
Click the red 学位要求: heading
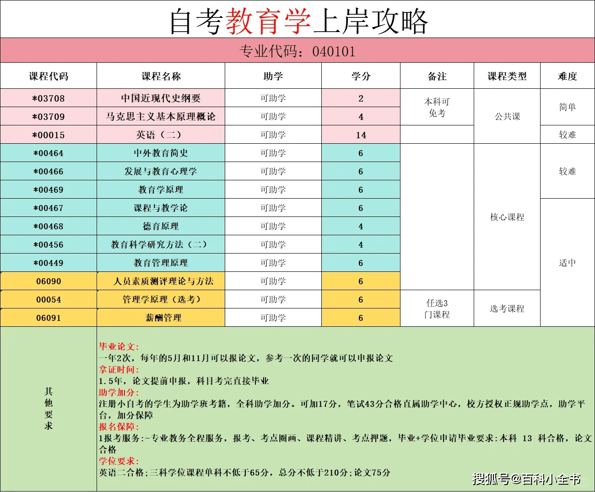pos(119,461)
